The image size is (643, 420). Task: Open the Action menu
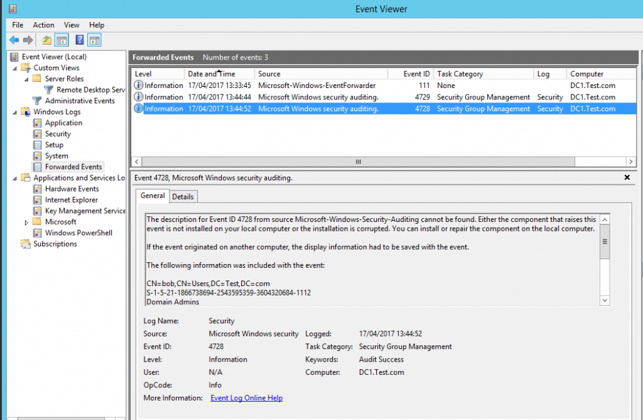[43, 25]
